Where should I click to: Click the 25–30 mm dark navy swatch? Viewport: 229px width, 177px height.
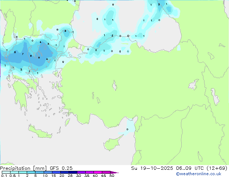point(73,172)
